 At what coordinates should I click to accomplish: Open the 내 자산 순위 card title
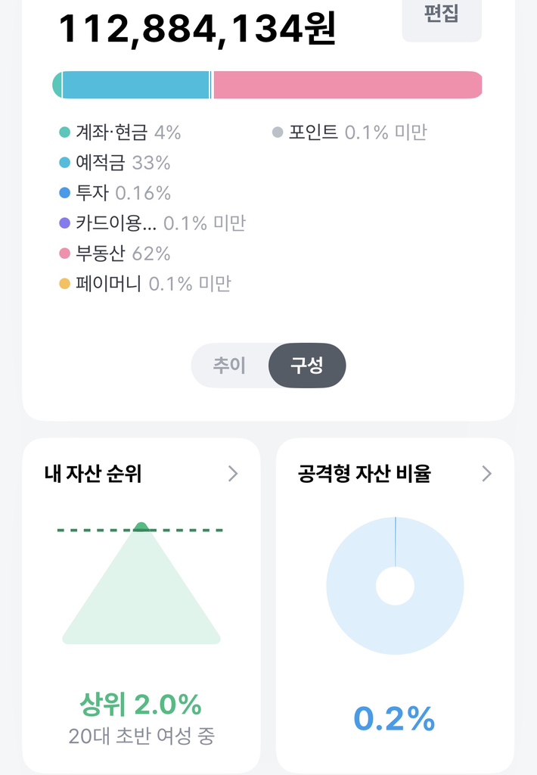point(93,474)
